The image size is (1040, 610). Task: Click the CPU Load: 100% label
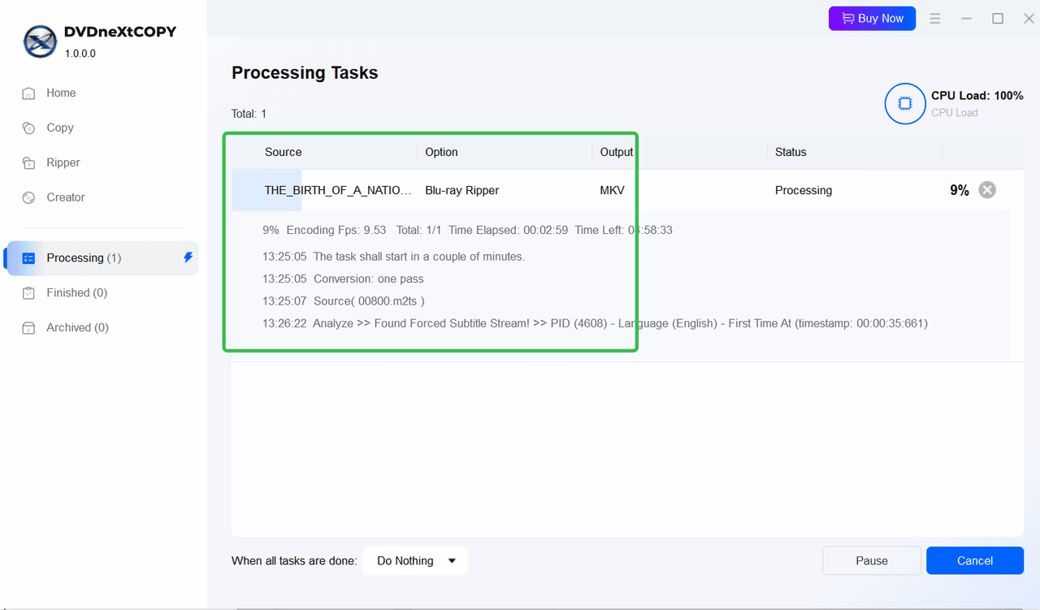pyautogui.click(x=977, y=96)
